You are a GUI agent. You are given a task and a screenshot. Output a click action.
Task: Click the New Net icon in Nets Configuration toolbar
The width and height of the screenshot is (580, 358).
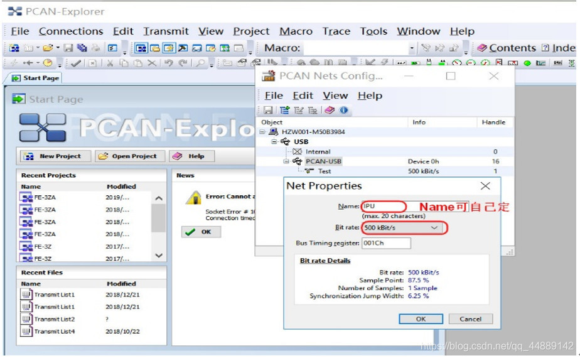tap(284, 110)
